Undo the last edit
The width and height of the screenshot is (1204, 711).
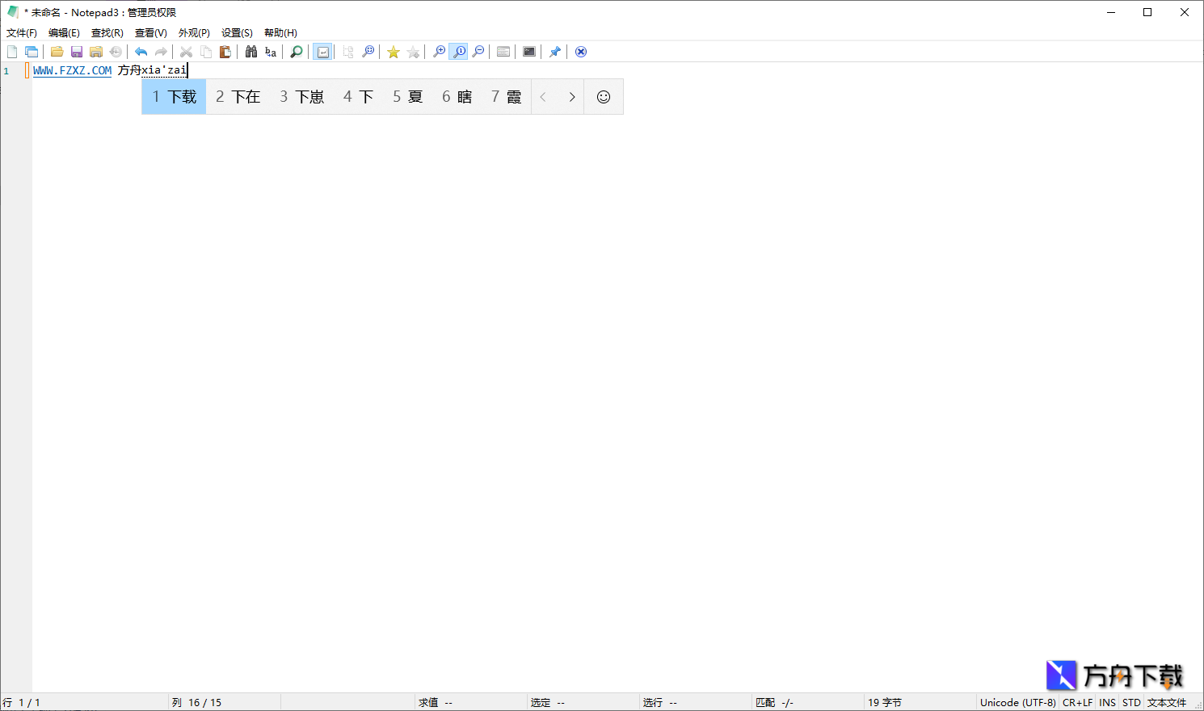[x=141, y=51]
